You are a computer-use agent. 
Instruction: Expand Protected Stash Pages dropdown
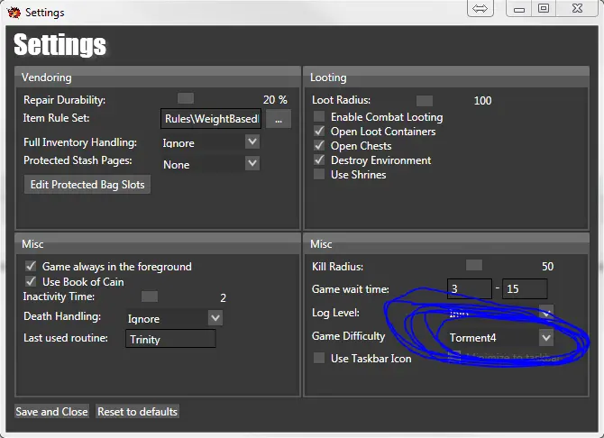coord(252,164)
